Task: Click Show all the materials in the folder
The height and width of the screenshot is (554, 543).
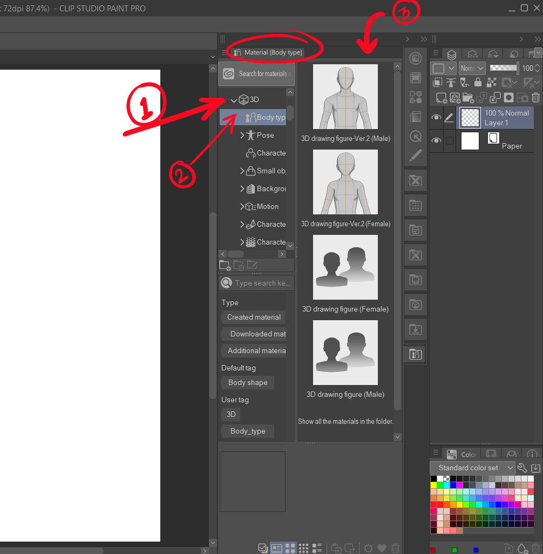Action: [x=345, y=422]
